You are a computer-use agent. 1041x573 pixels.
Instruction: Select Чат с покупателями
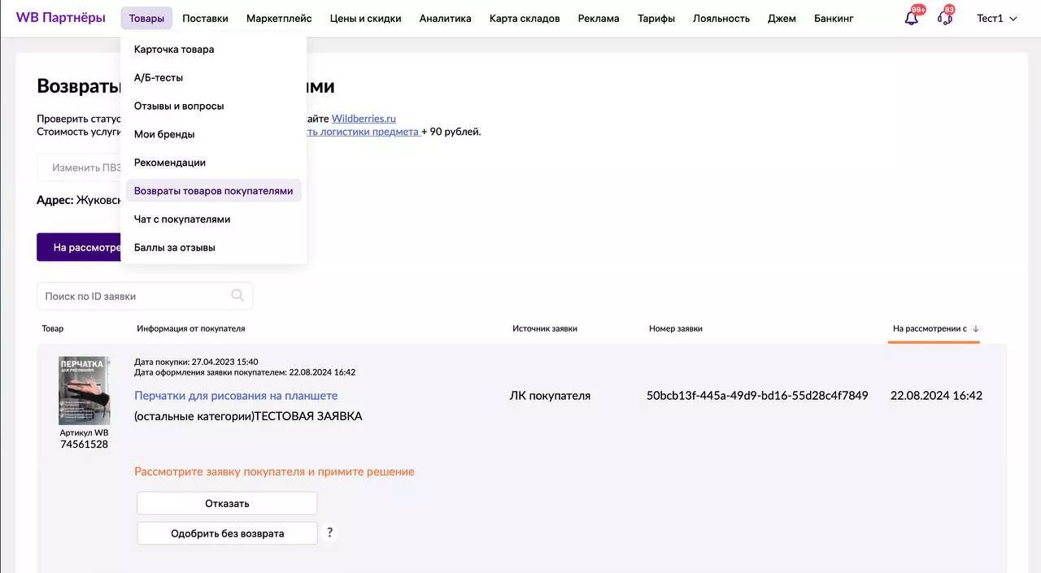182,219
